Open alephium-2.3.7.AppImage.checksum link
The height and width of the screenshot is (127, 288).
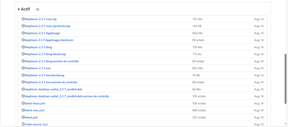click(49, 40)
